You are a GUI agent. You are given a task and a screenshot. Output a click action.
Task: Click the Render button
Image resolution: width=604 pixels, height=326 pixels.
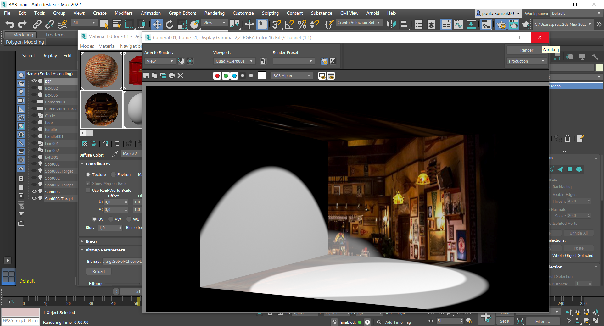pyautogui.click(x=526, y=50)
